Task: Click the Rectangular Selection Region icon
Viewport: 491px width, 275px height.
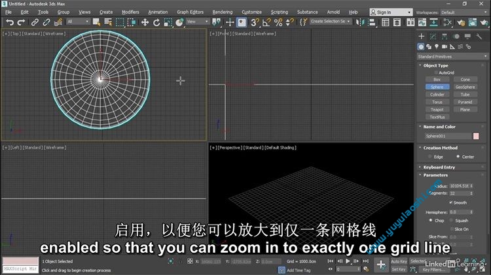Action: click(x=120, y=22)
